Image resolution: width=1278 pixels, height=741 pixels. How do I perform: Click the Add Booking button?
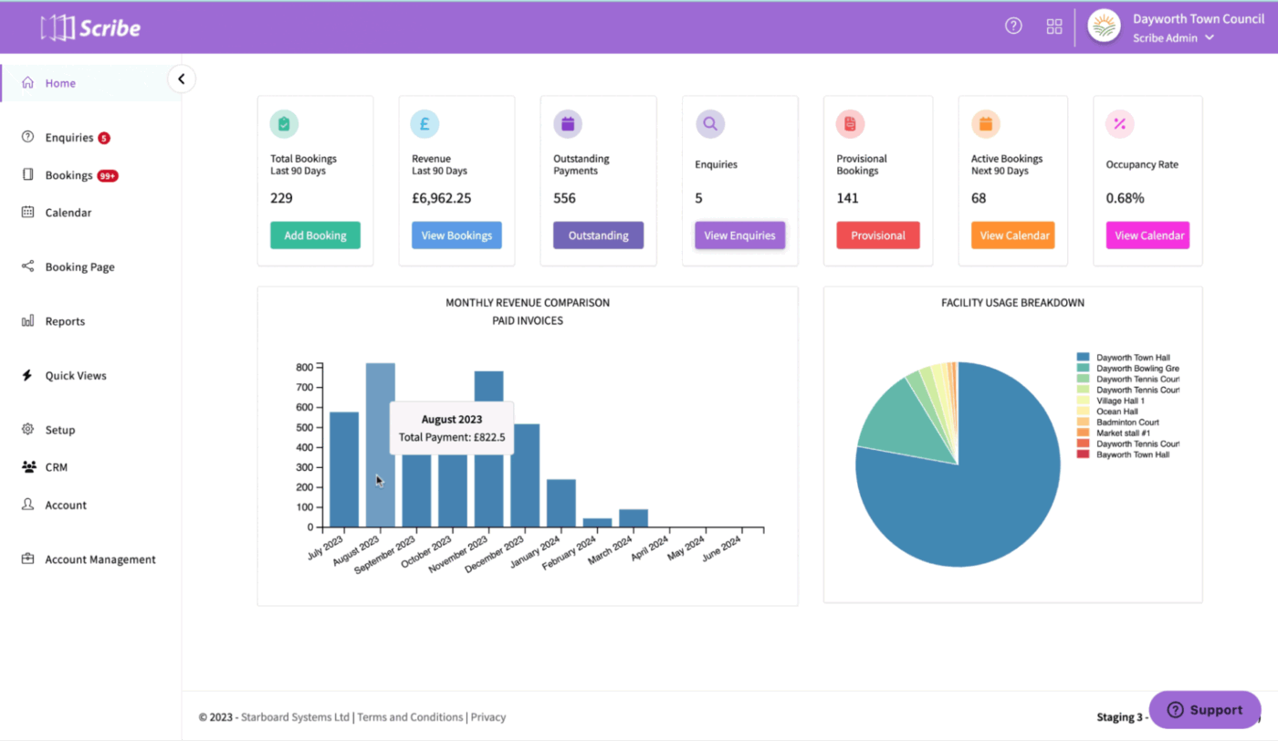pyautogui.click(x=315, y=235)
